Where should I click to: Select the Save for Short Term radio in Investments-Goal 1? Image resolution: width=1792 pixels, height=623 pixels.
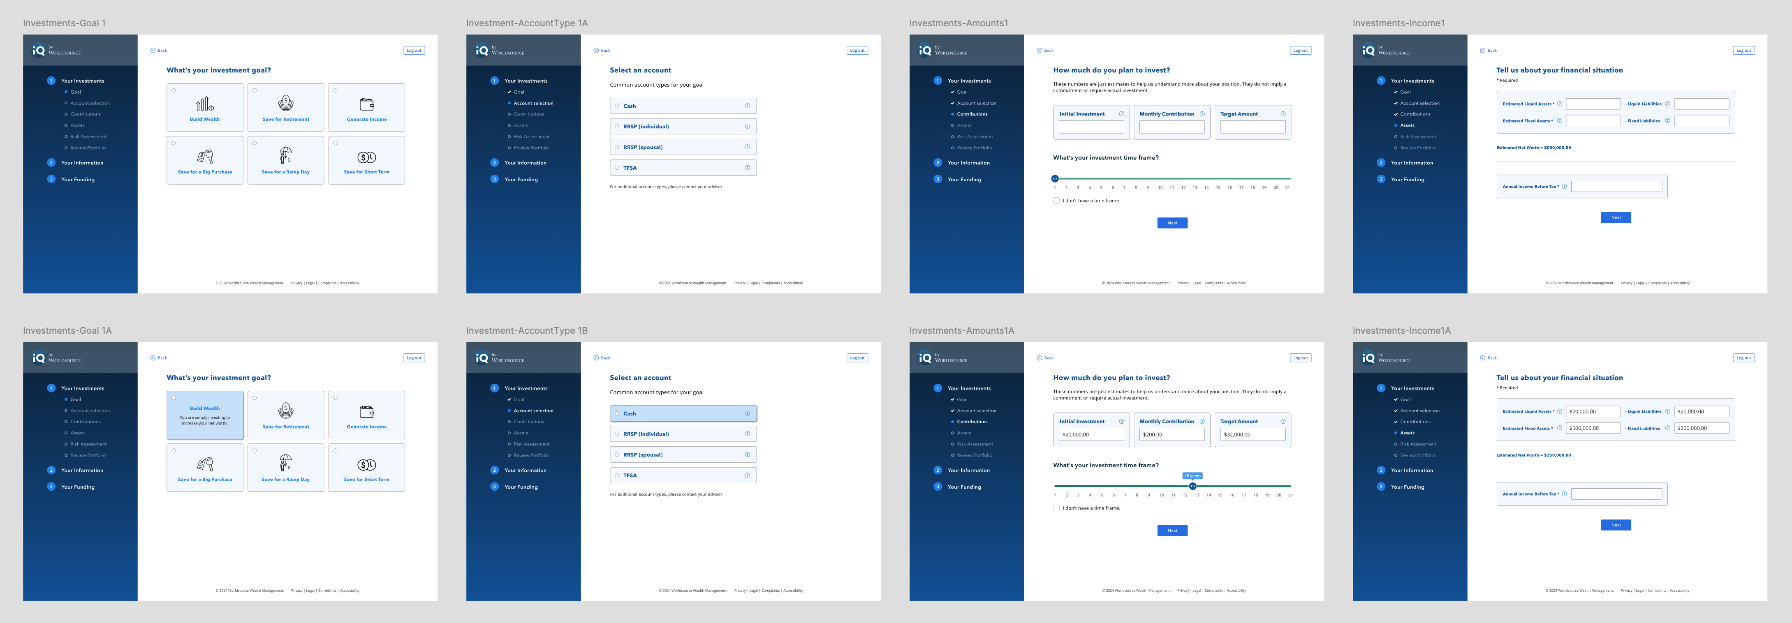pyautogui.click(x=335, y=143)
